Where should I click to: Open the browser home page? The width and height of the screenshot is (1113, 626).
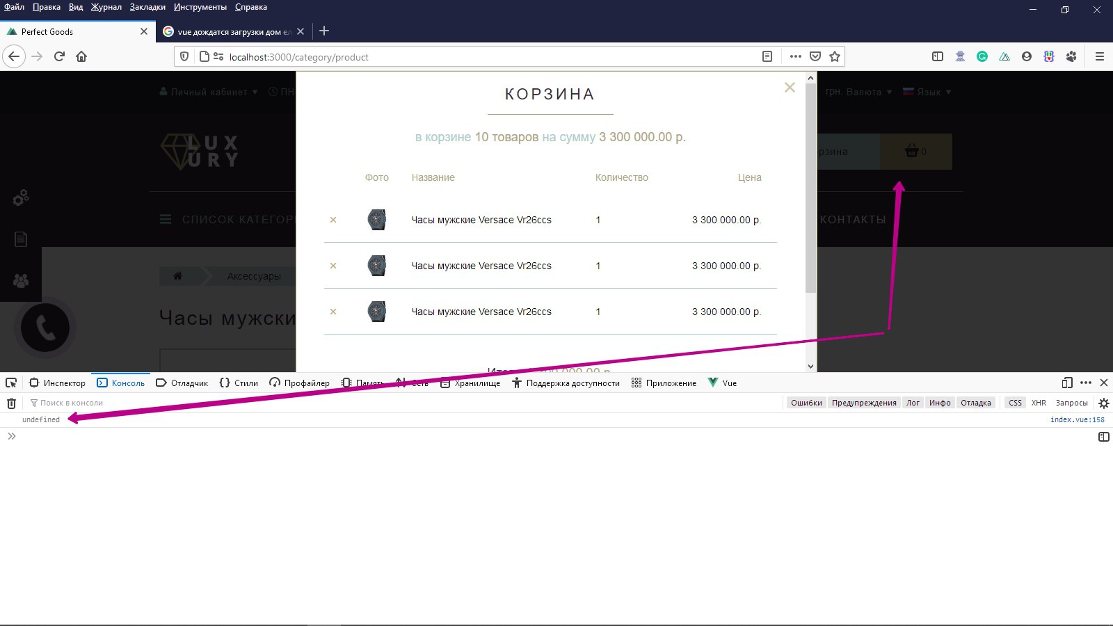pyautogui.click(x=81, y=56)
